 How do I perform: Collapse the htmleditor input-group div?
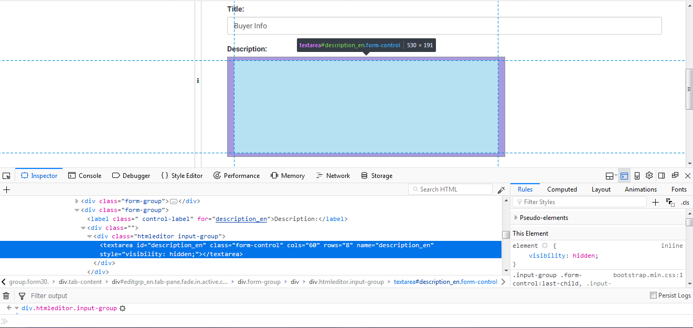point(90,237)
